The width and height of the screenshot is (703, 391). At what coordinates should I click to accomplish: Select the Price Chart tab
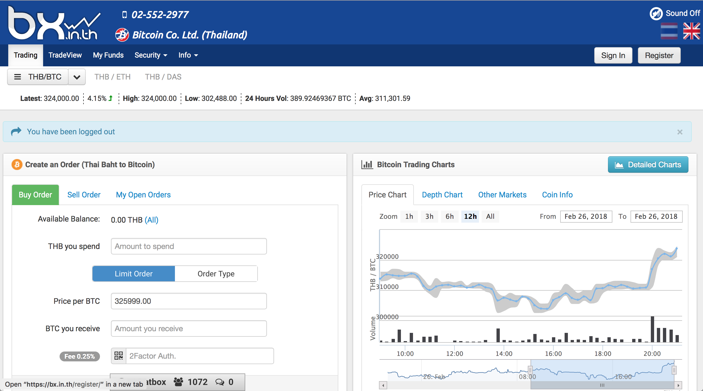pos(387,195)
